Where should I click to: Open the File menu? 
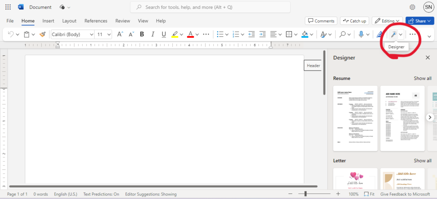pos(10,21)
